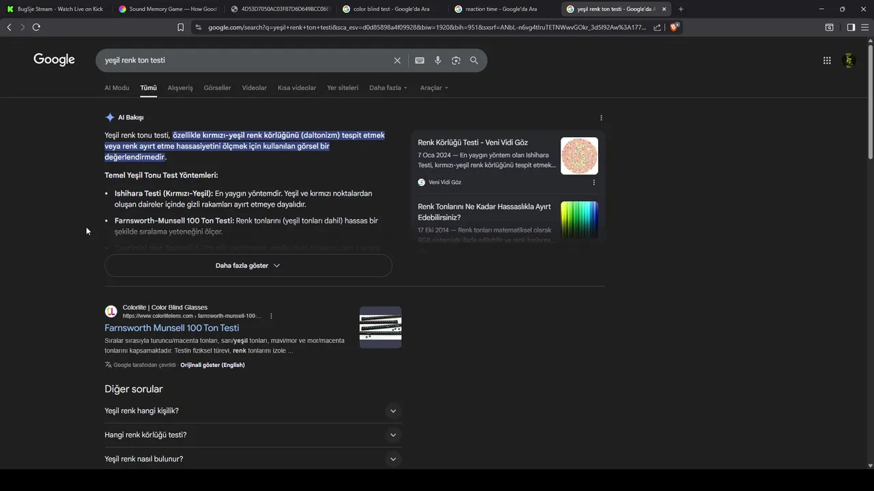Open AI Modu search mode
The height and width of the screenshot is (491, 874).
pos(117,88)
